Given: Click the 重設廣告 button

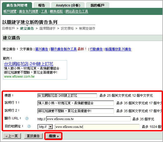Looking at the screenshot, I should tap(33, 136).
